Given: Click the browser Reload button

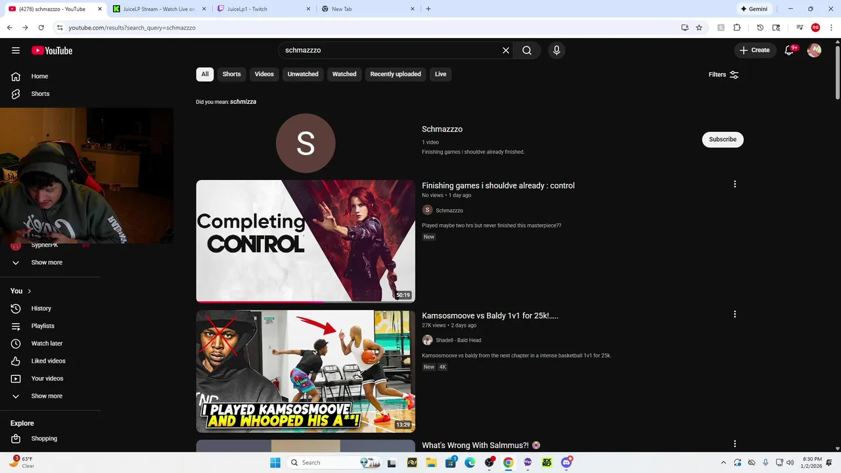Looking at the screenshot, I should (41, 28).
